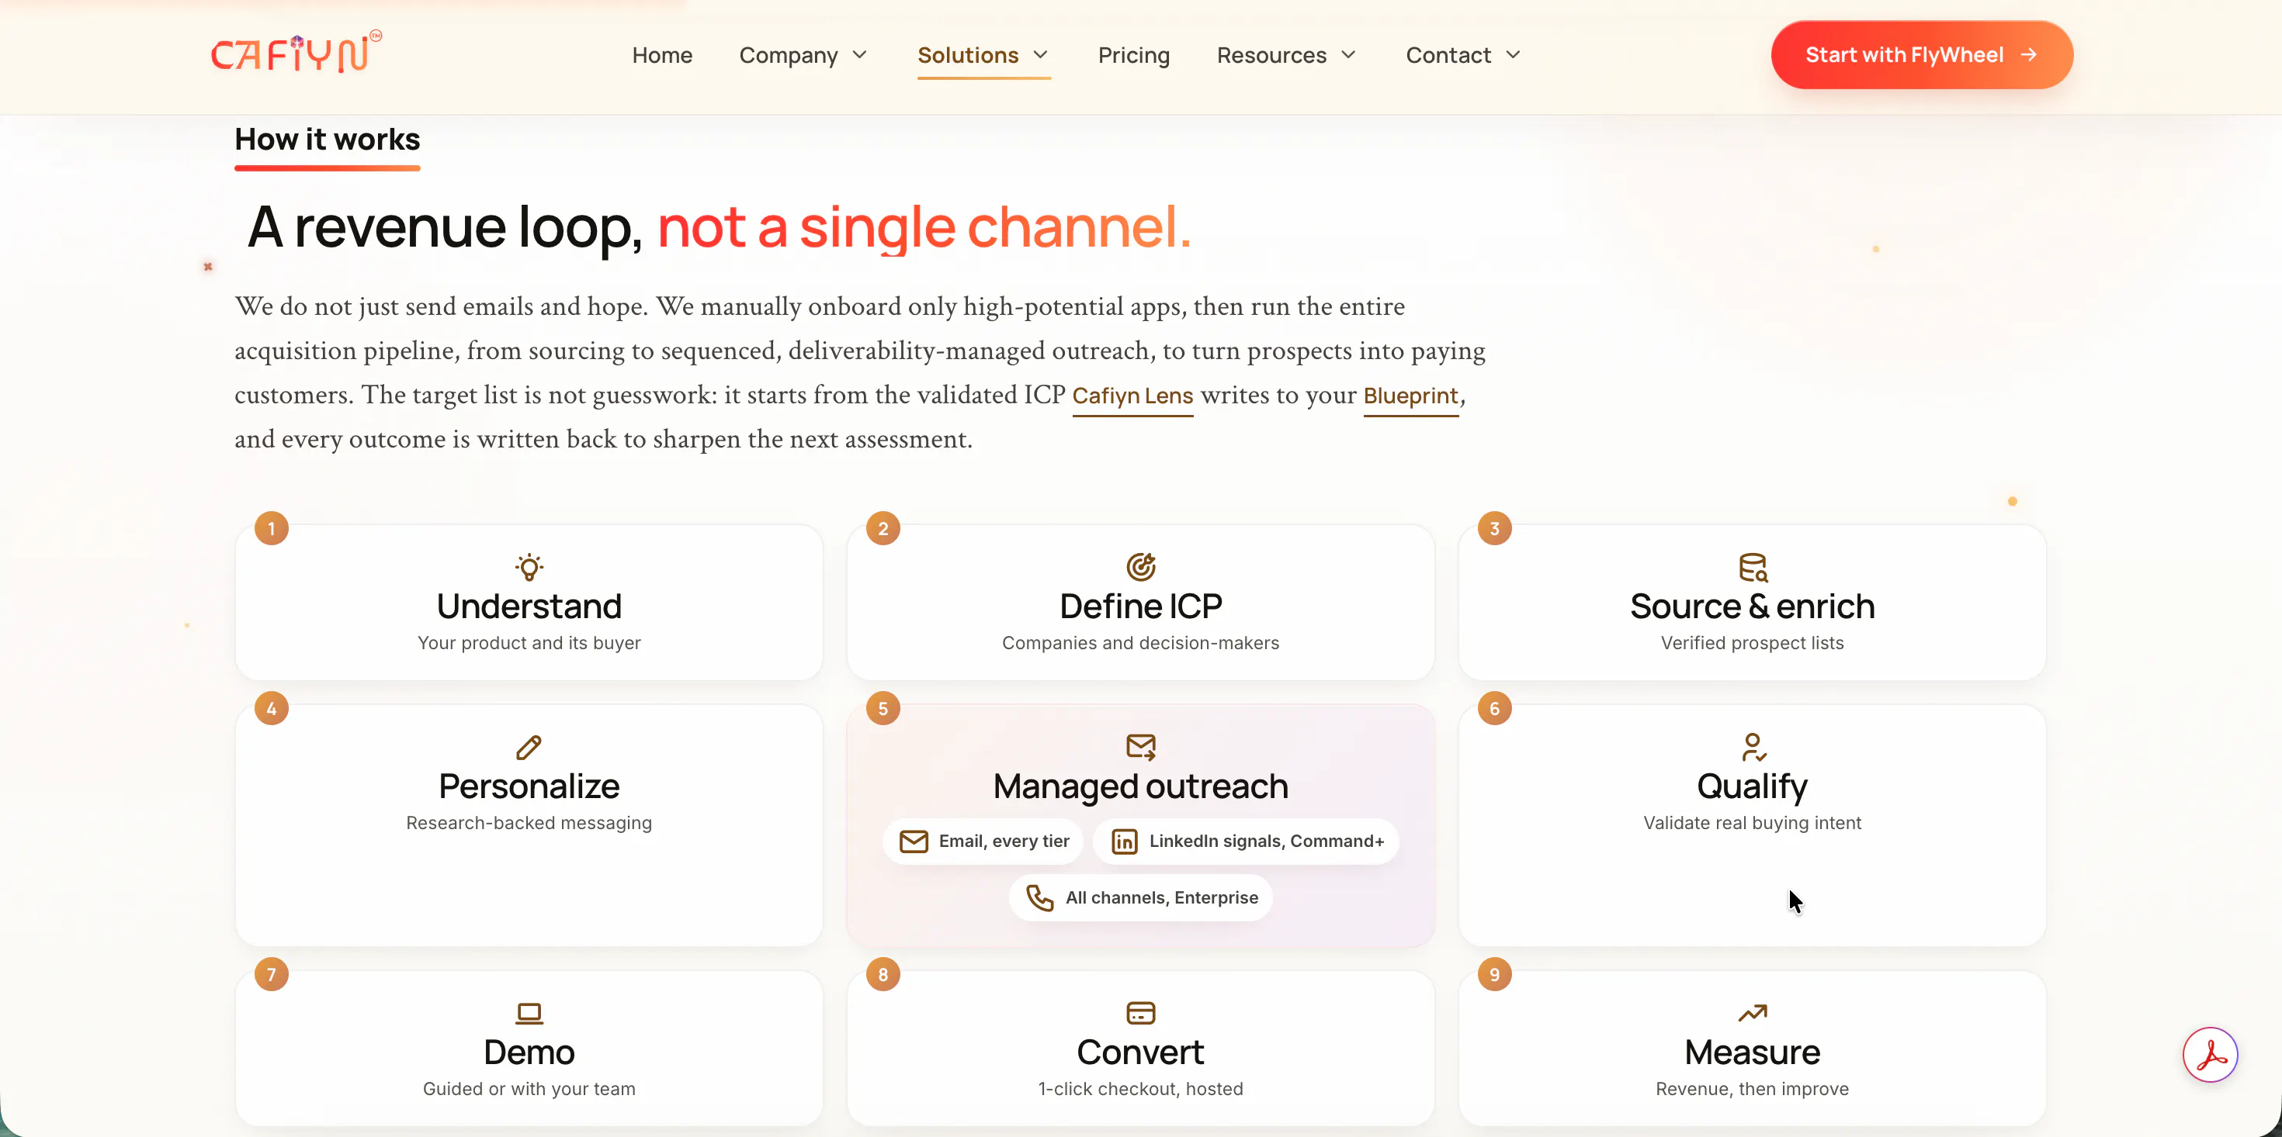Click the Qualify heading

coord(1753,786)
